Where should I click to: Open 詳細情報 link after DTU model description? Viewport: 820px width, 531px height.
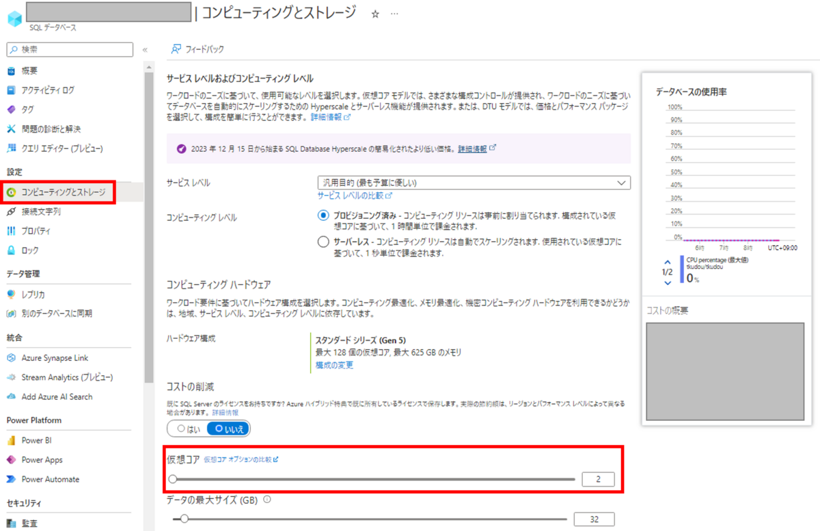point(330,118)
